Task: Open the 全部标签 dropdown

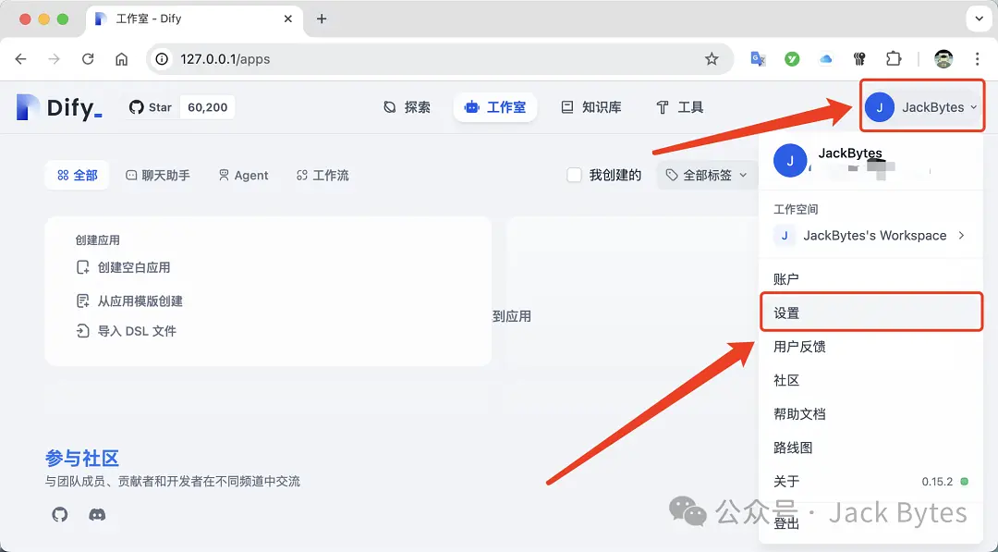Action: pos(705,174)
